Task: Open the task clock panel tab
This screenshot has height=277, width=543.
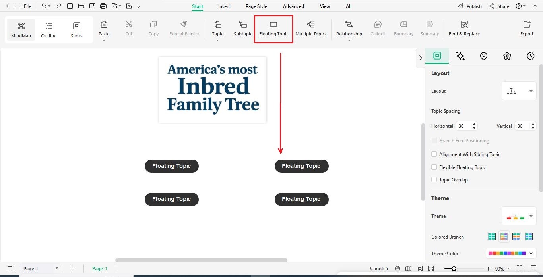Action: 531,56
